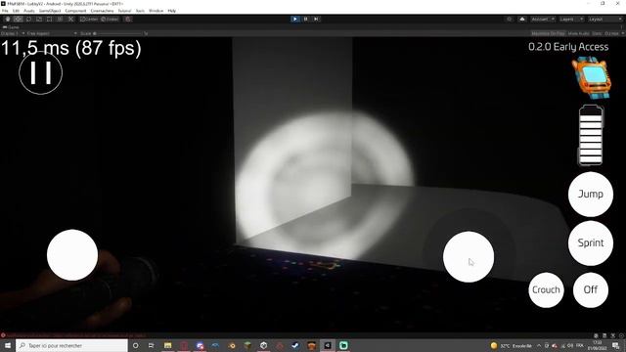The width and height of the screenshot is (626, 352).
Task: Open the Component menu
Action: click(75, 11)
